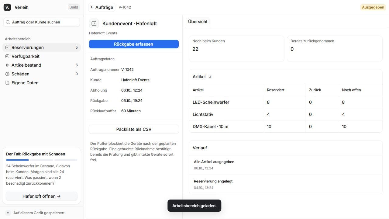Open Artikelbestand in the sidebar

click(x=42, y=65)
